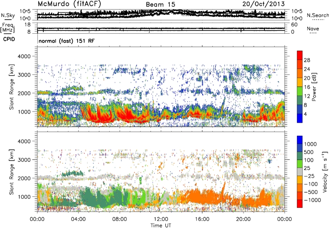Click the velocity colorbar segment between -25 and -100
Screen dimensions: 329x228
pos(300,180)
